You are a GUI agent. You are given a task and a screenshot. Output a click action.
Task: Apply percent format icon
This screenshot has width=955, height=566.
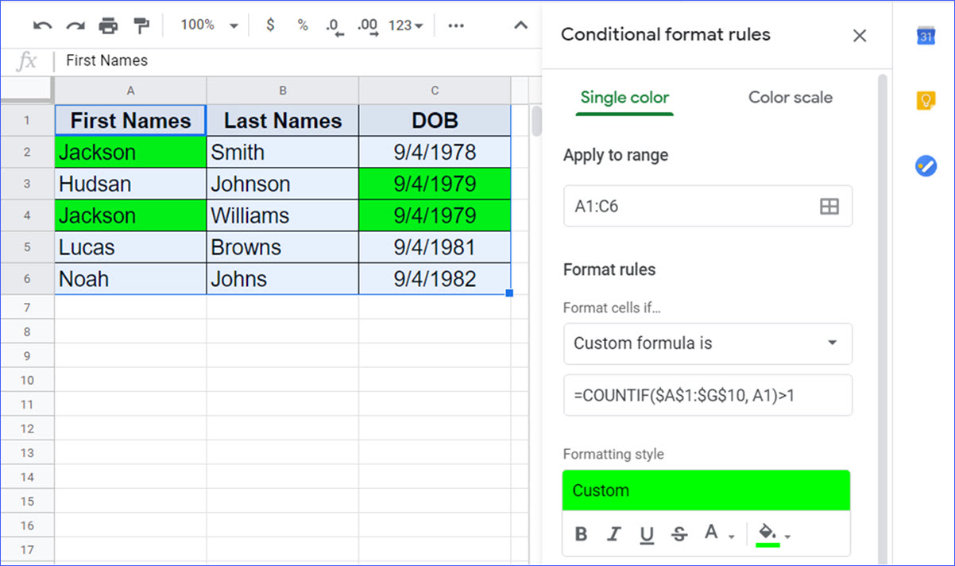[303, 25]
